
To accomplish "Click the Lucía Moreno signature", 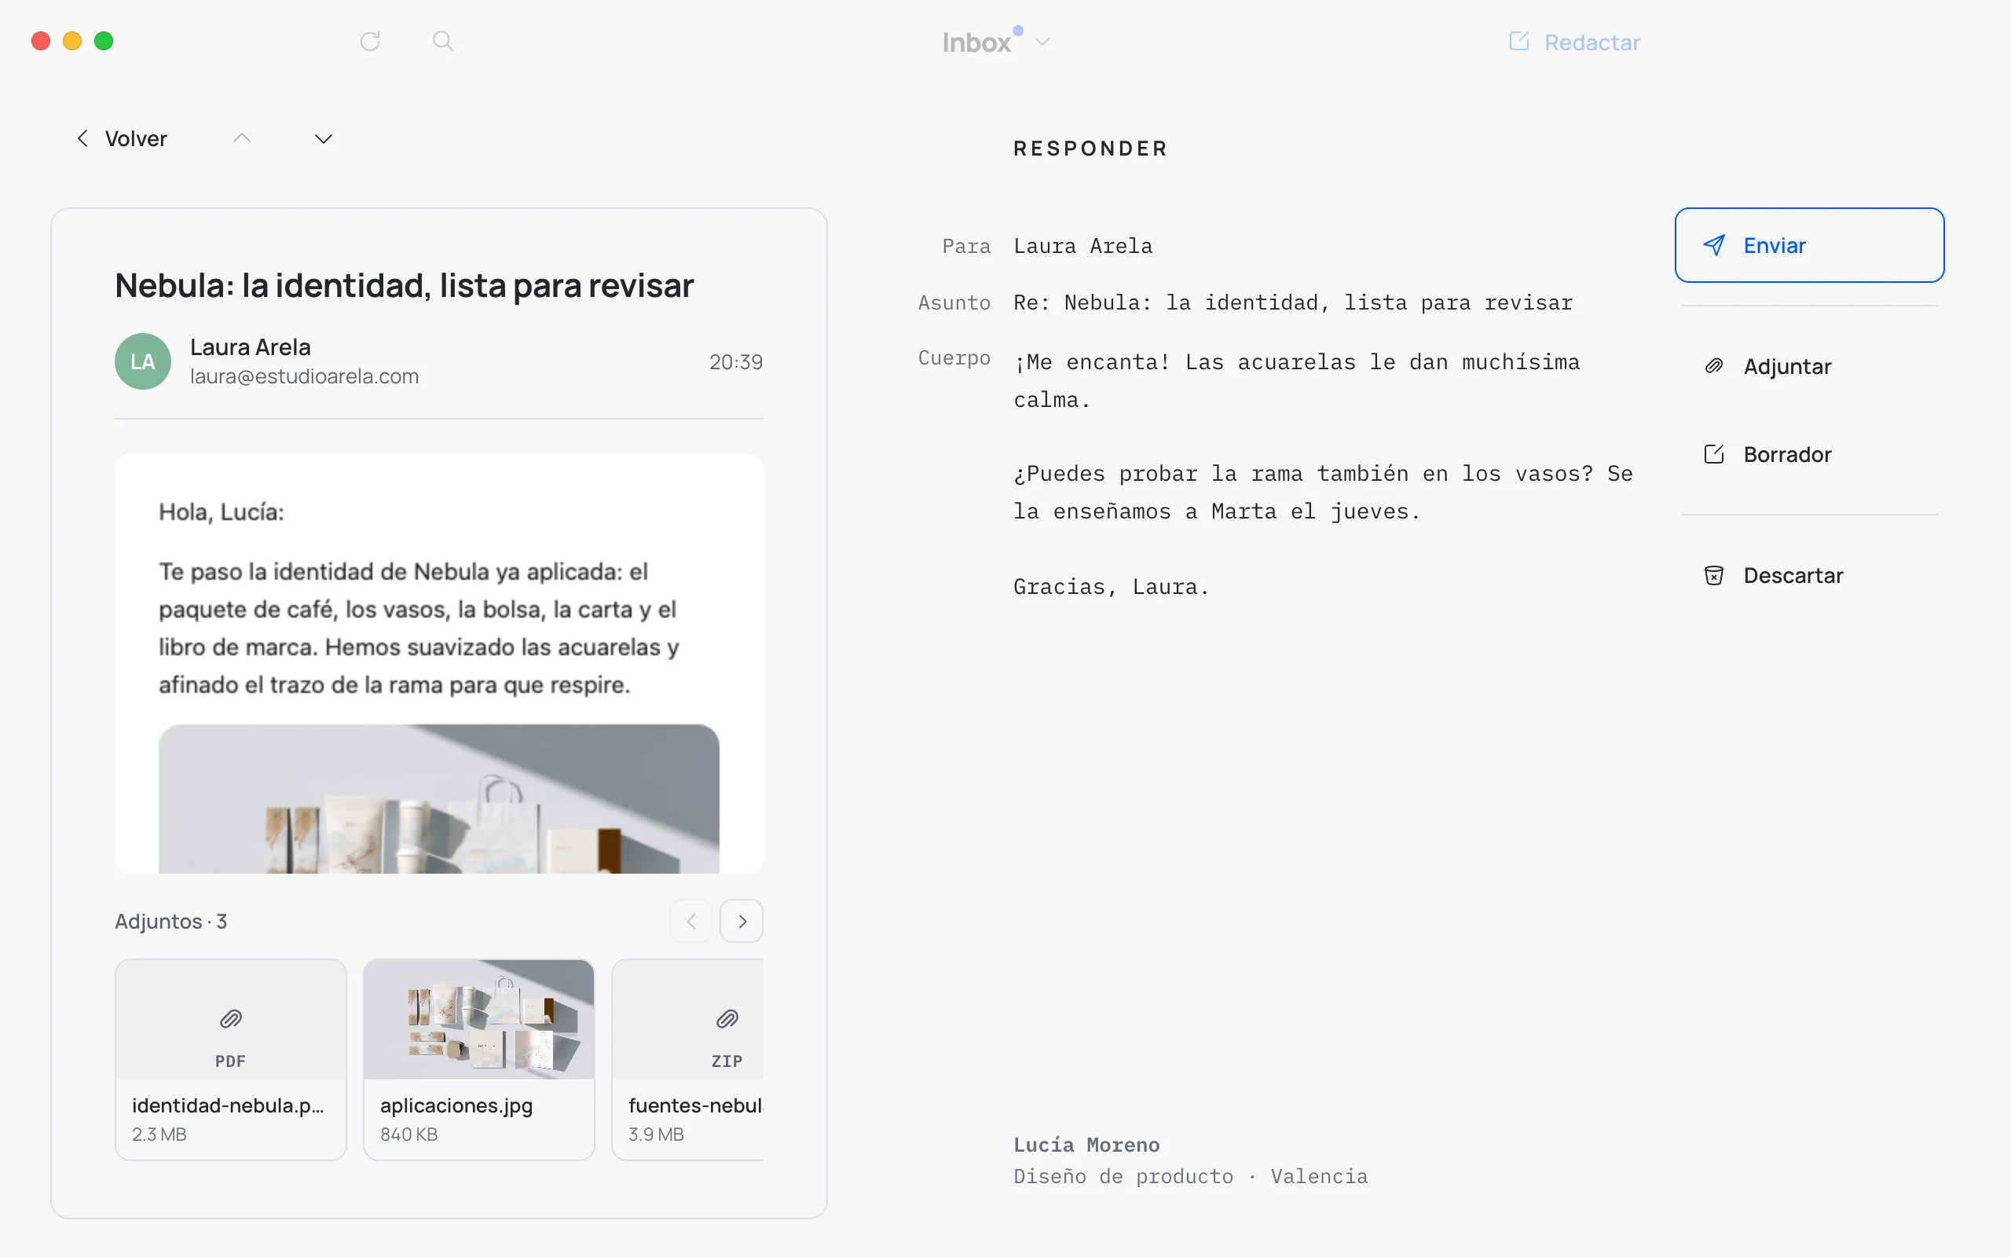I will pyautogui.click(x=1190, y=1160).
